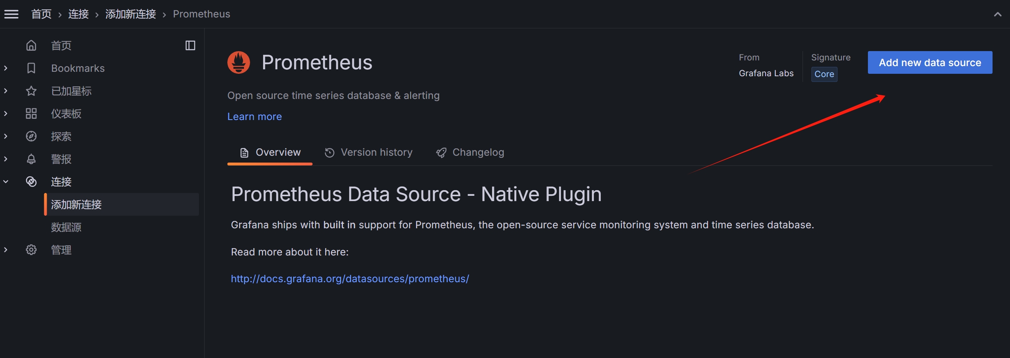The height and width of the screenshot is (358, 1010).
Task: Expand the 警报 section arrow
Action: tap(6, 159)
